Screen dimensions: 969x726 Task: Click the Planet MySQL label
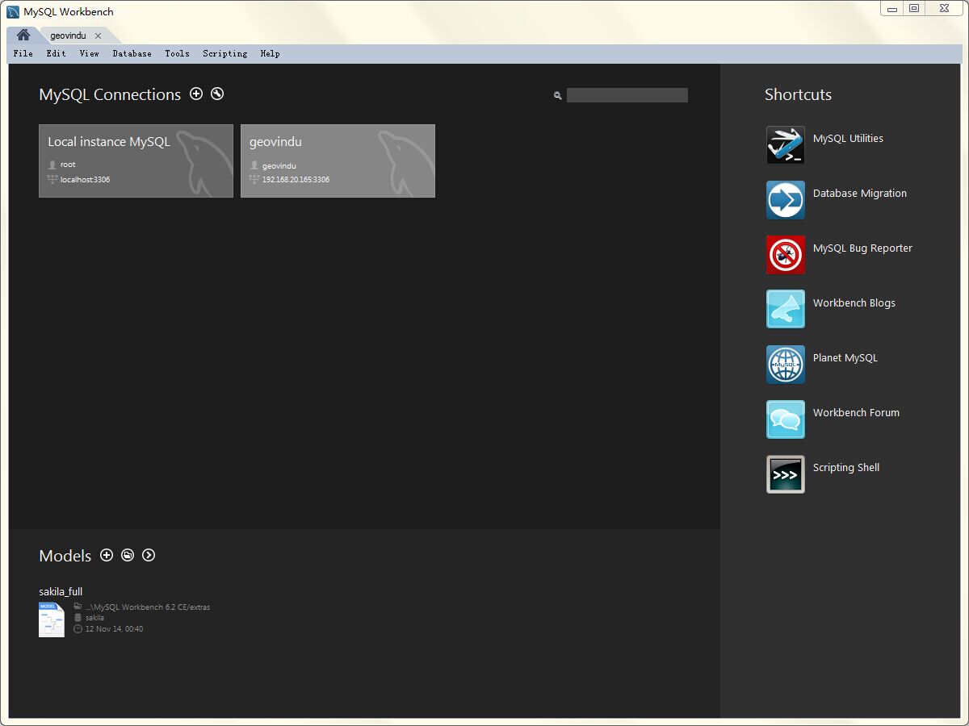tap(845, 358)
